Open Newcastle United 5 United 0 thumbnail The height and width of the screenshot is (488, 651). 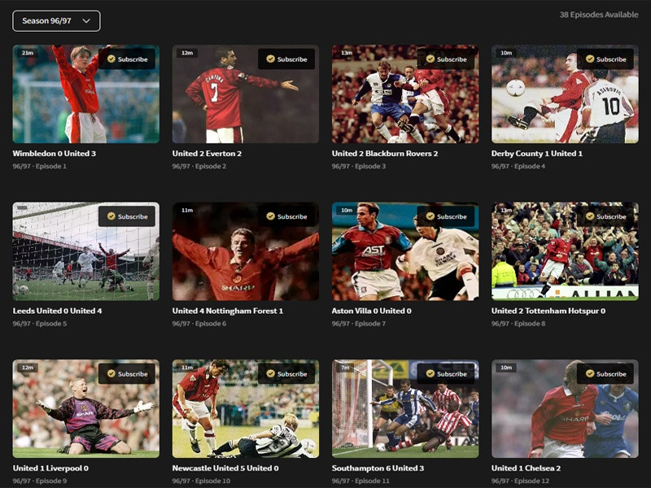[246, 409]
